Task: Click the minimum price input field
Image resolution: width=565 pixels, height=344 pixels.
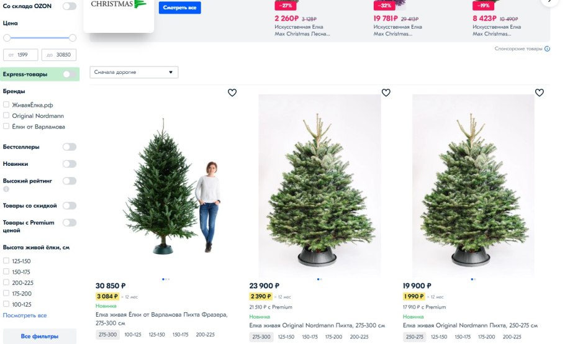Action: [x=20, y=55]
